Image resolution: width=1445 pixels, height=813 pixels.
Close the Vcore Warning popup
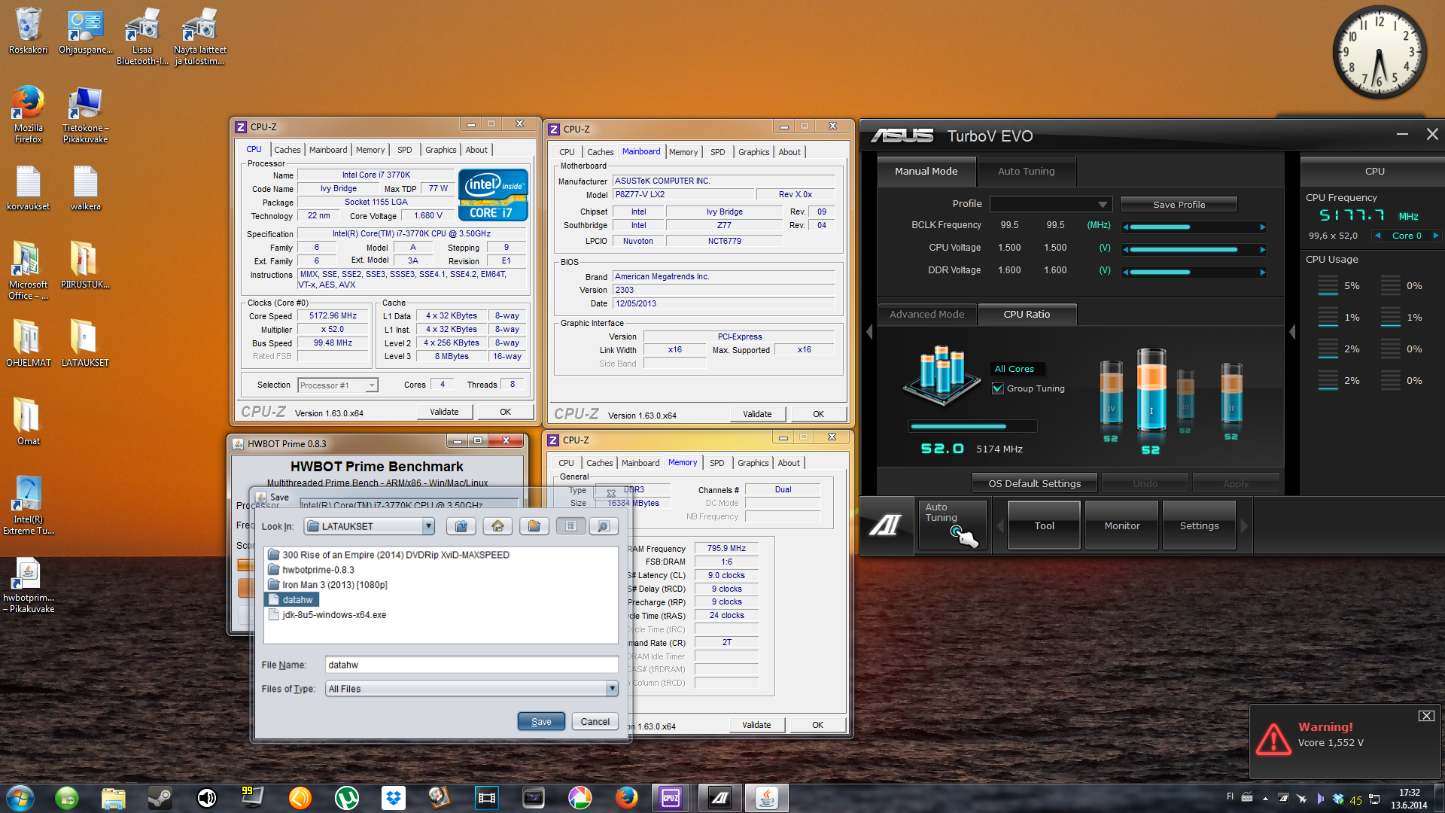pos(1425,716)
